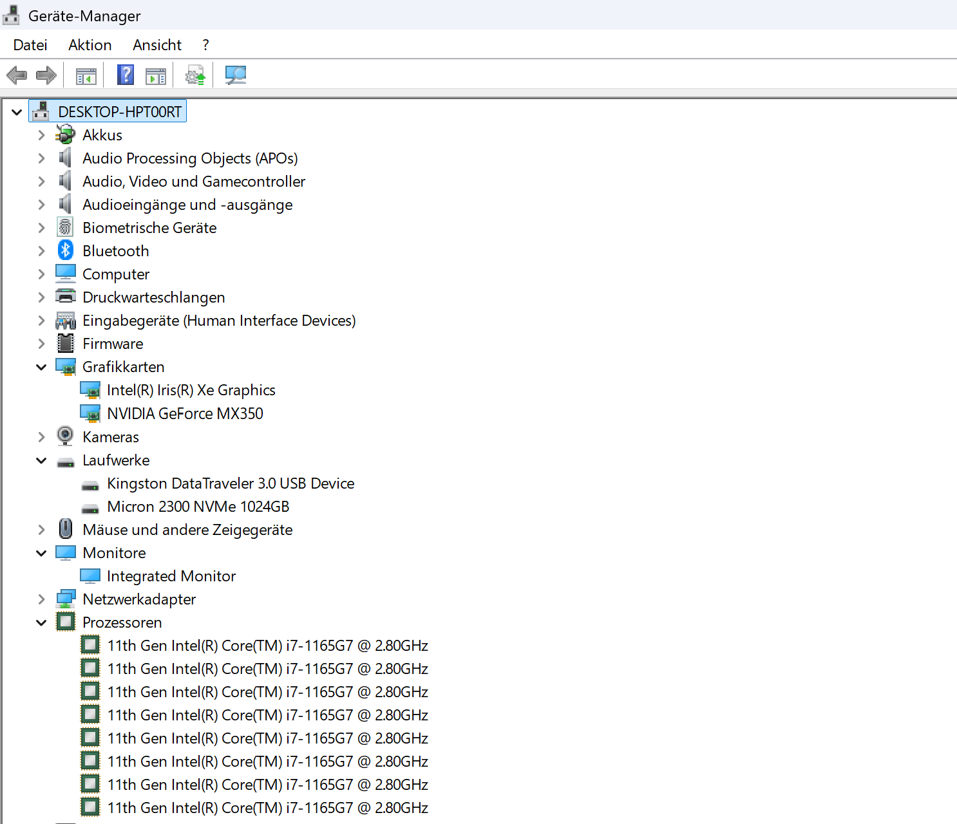Toggle the console tree toolbar icon
The image size is (957, 824).
click(x=86, y=76)
